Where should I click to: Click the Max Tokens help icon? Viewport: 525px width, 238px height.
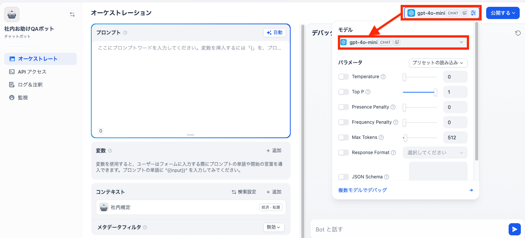(381, 137)
